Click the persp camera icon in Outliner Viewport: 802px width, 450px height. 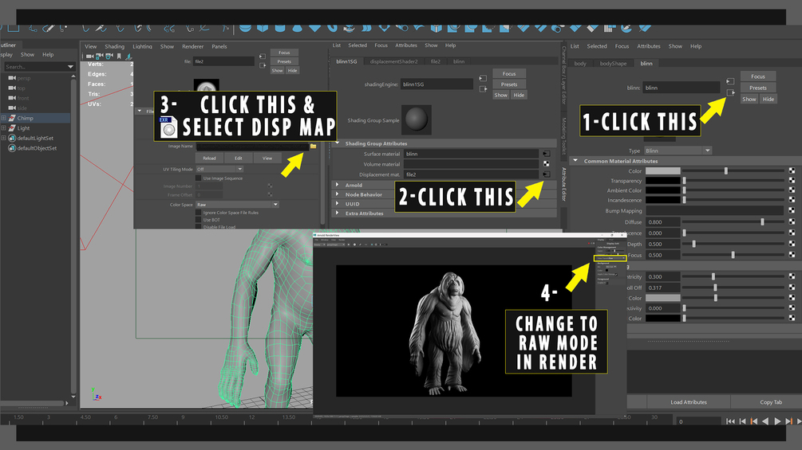(12, 78)
